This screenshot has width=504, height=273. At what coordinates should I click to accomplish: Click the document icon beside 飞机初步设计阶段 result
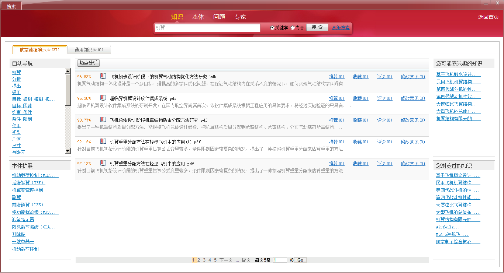[x=103, y=76]
